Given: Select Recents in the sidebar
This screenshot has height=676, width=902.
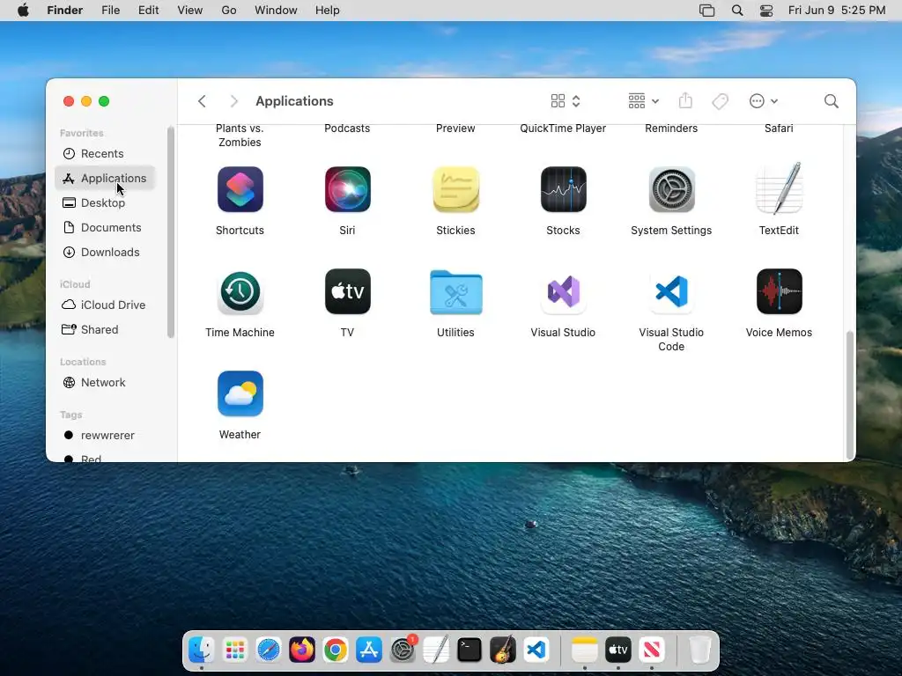Looking at the screenshot, I should pyautogui.click(x=105, y=153).
